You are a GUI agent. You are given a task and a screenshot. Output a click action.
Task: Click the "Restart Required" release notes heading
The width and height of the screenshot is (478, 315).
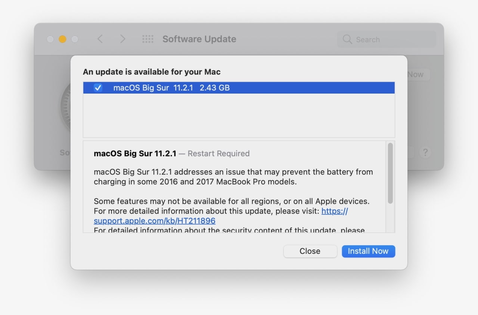(x=218, y=154)
